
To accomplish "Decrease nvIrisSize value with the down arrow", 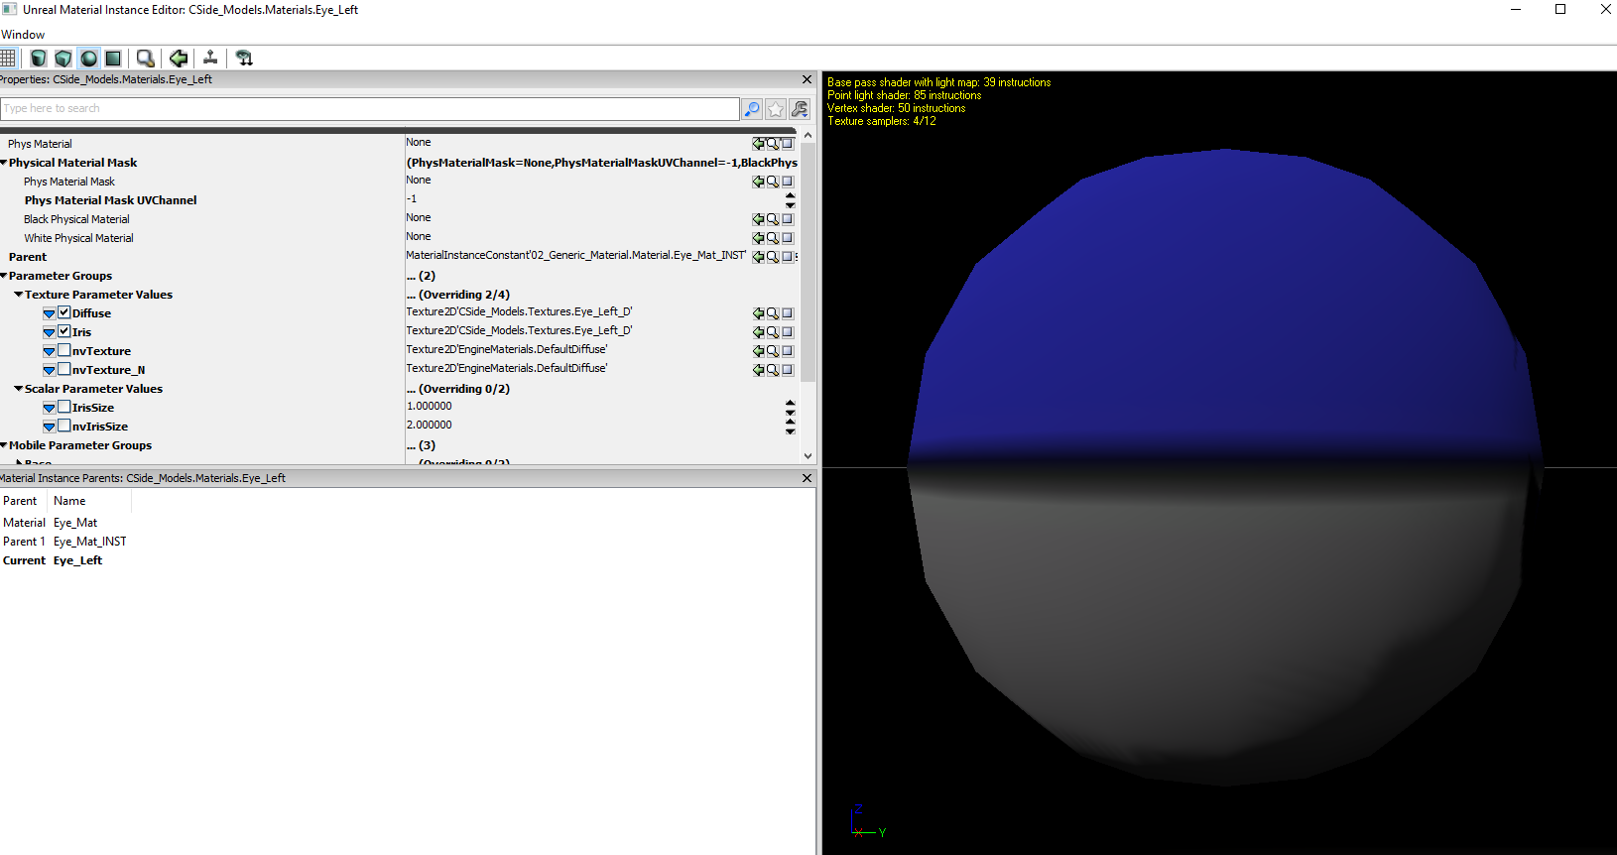I will pos(791,431).
